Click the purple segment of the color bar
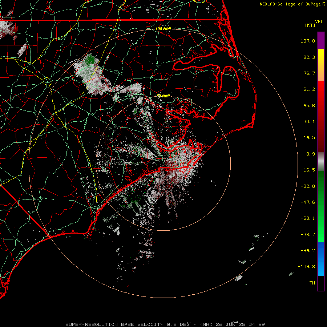327x327 pixels. 321,40
